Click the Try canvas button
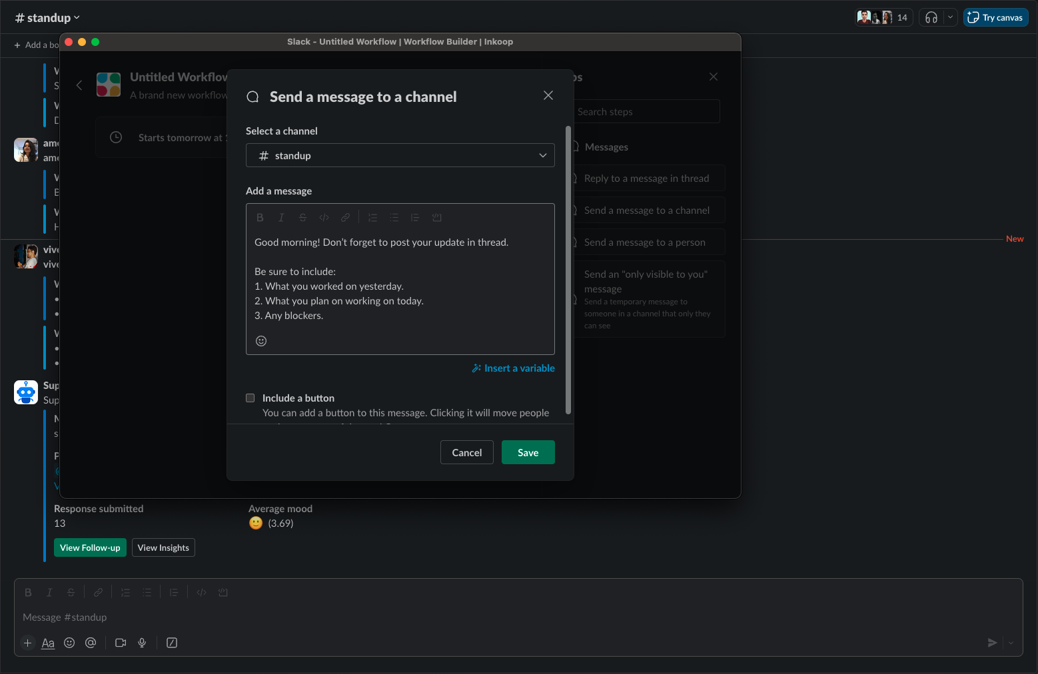 996,17
